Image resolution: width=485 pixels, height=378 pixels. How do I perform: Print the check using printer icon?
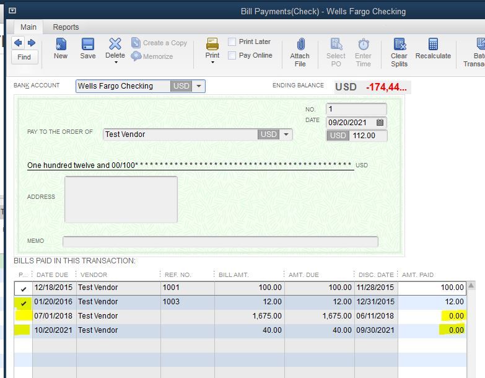point(212,44)
